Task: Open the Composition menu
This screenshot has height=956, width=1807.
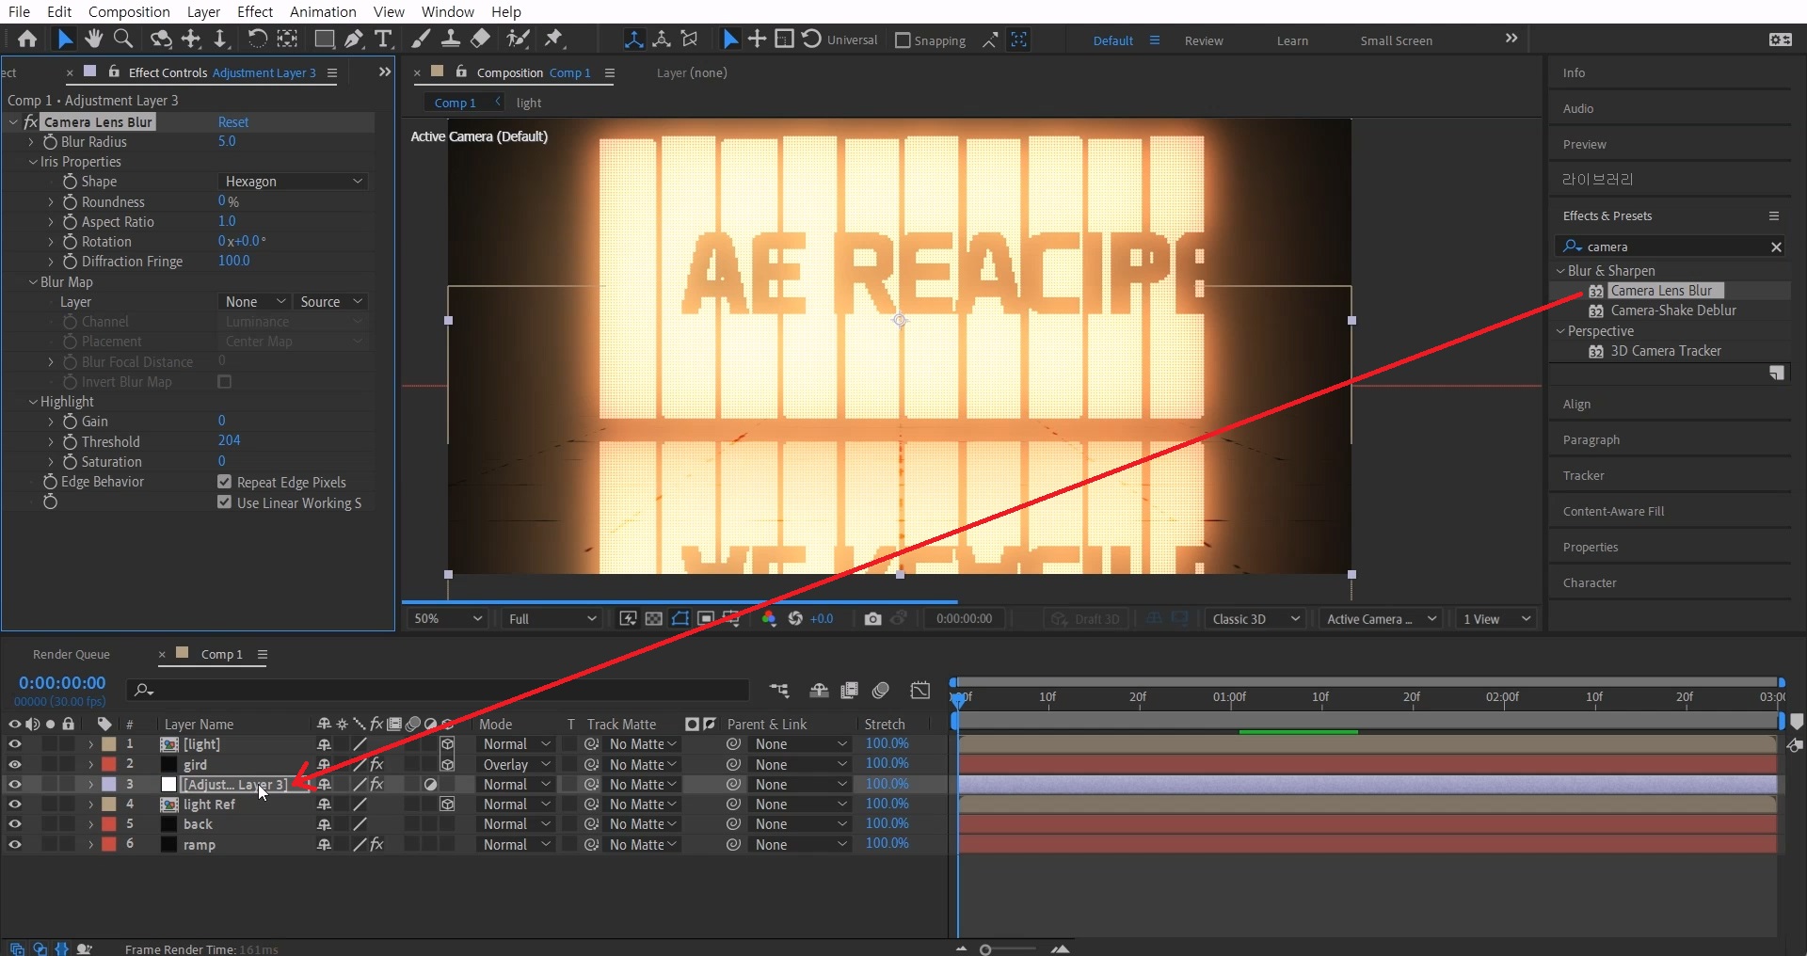Action: tap(129, 11)
